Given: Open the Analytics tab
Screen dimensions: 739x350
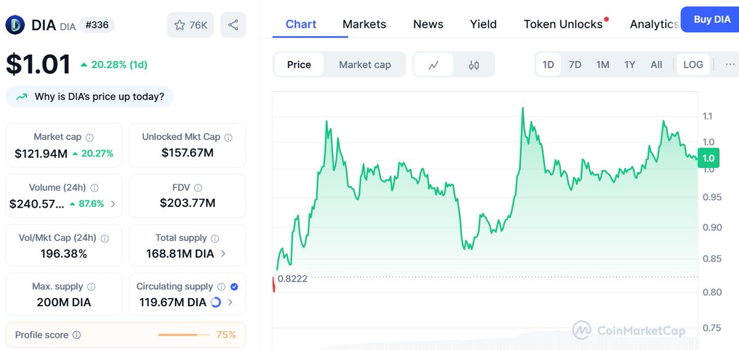Looking at the screenshot, I should click(655, 25).
